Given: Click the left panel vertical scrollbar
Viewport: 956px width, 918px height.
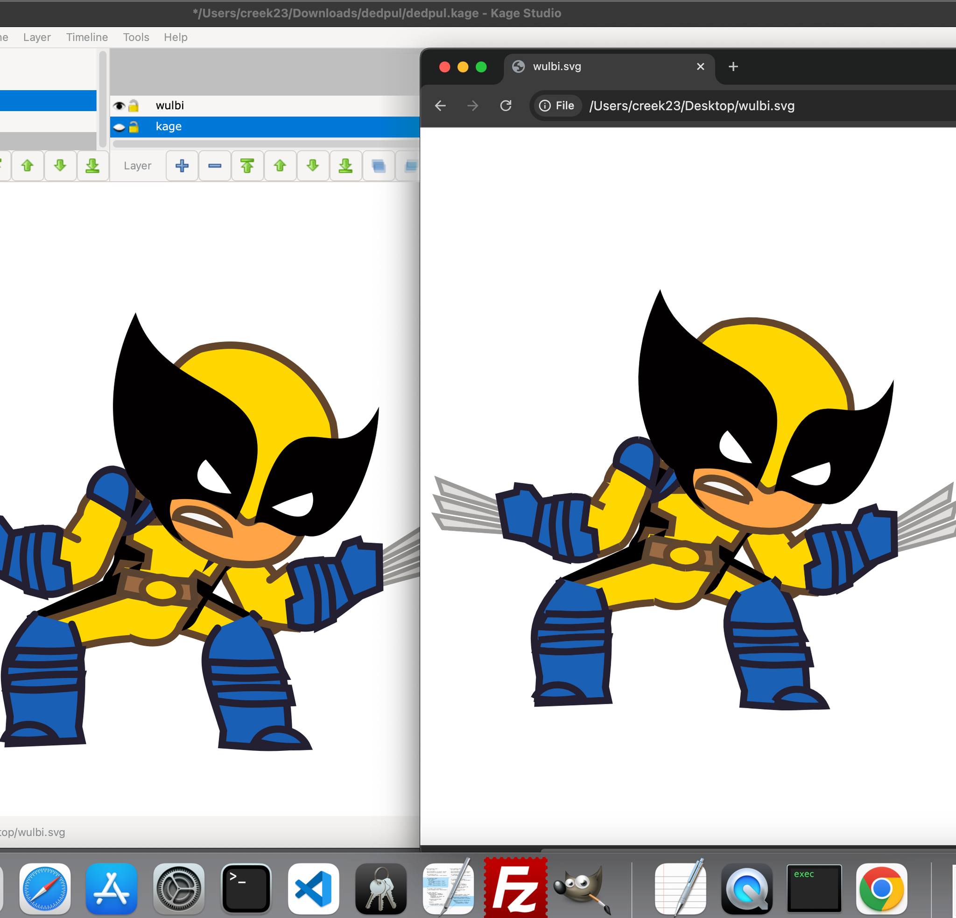Looking at the screenshot, I should coord(102,99).
